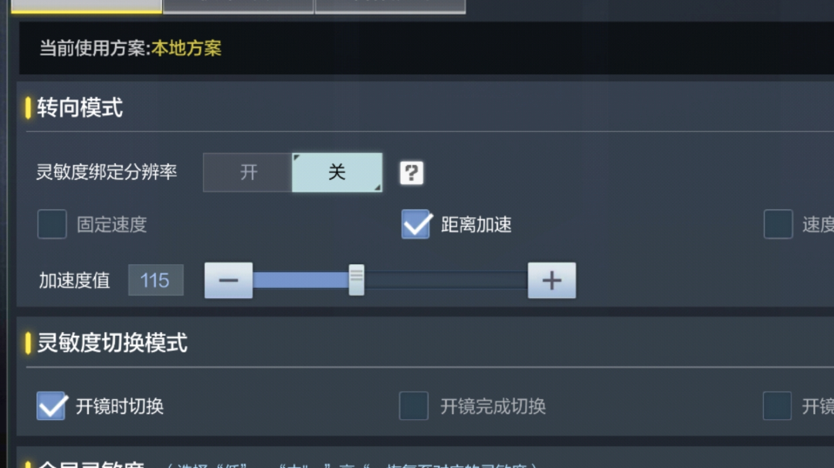Click the 转向模式 section header
The image size is (834, 468).
coord(80,107)
